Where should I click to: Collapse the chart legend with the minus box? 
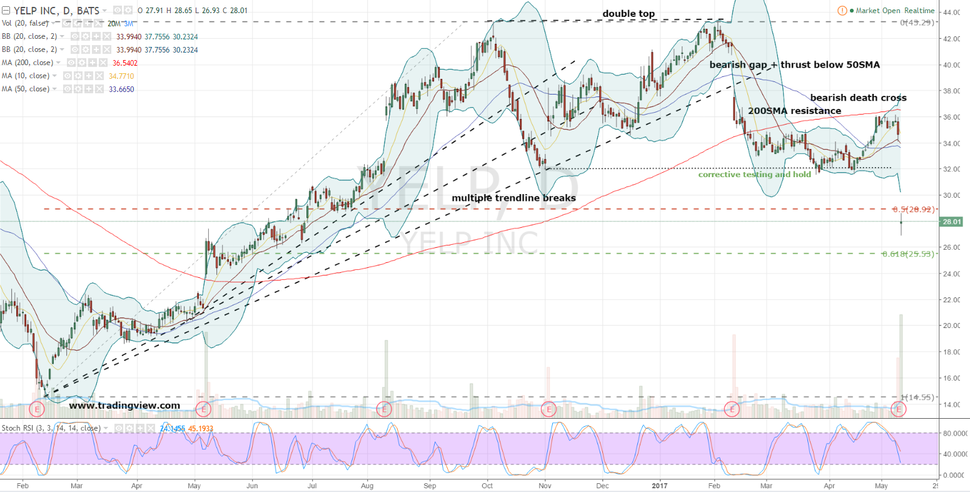coord(6,11)
